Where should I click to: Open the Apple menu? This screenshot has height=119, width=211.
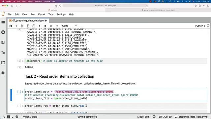[x=3, y=1]
